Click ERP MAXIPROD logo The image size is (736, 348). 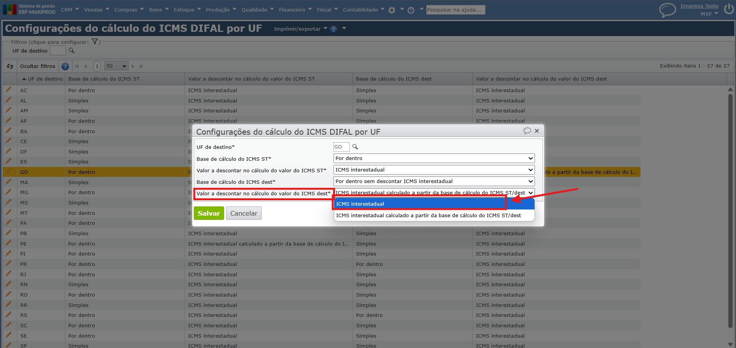tap(29, 9)
